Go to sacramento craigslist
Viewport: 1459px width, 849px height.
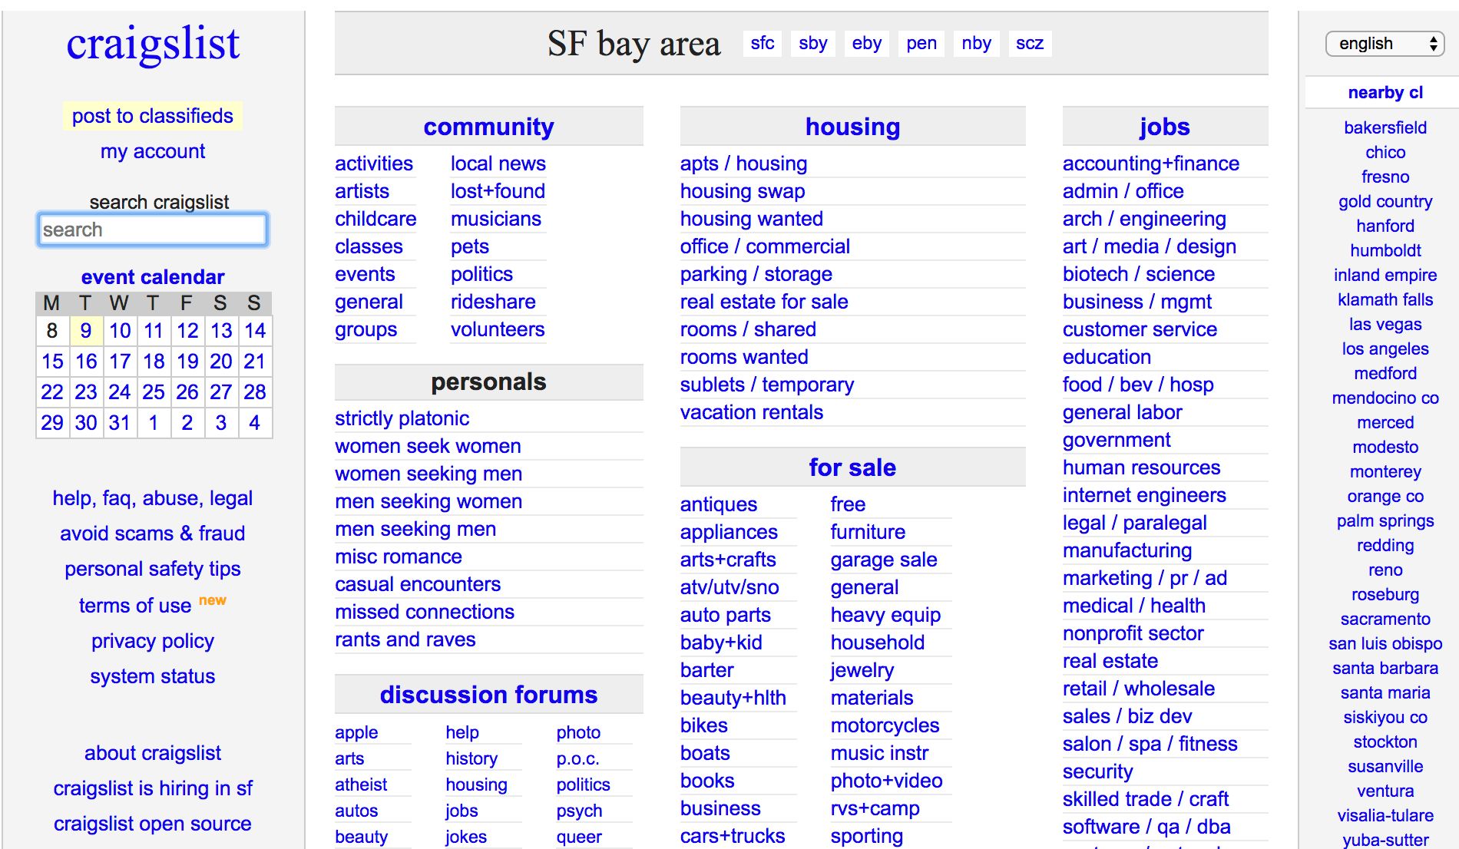click(x=1385, y=619)
